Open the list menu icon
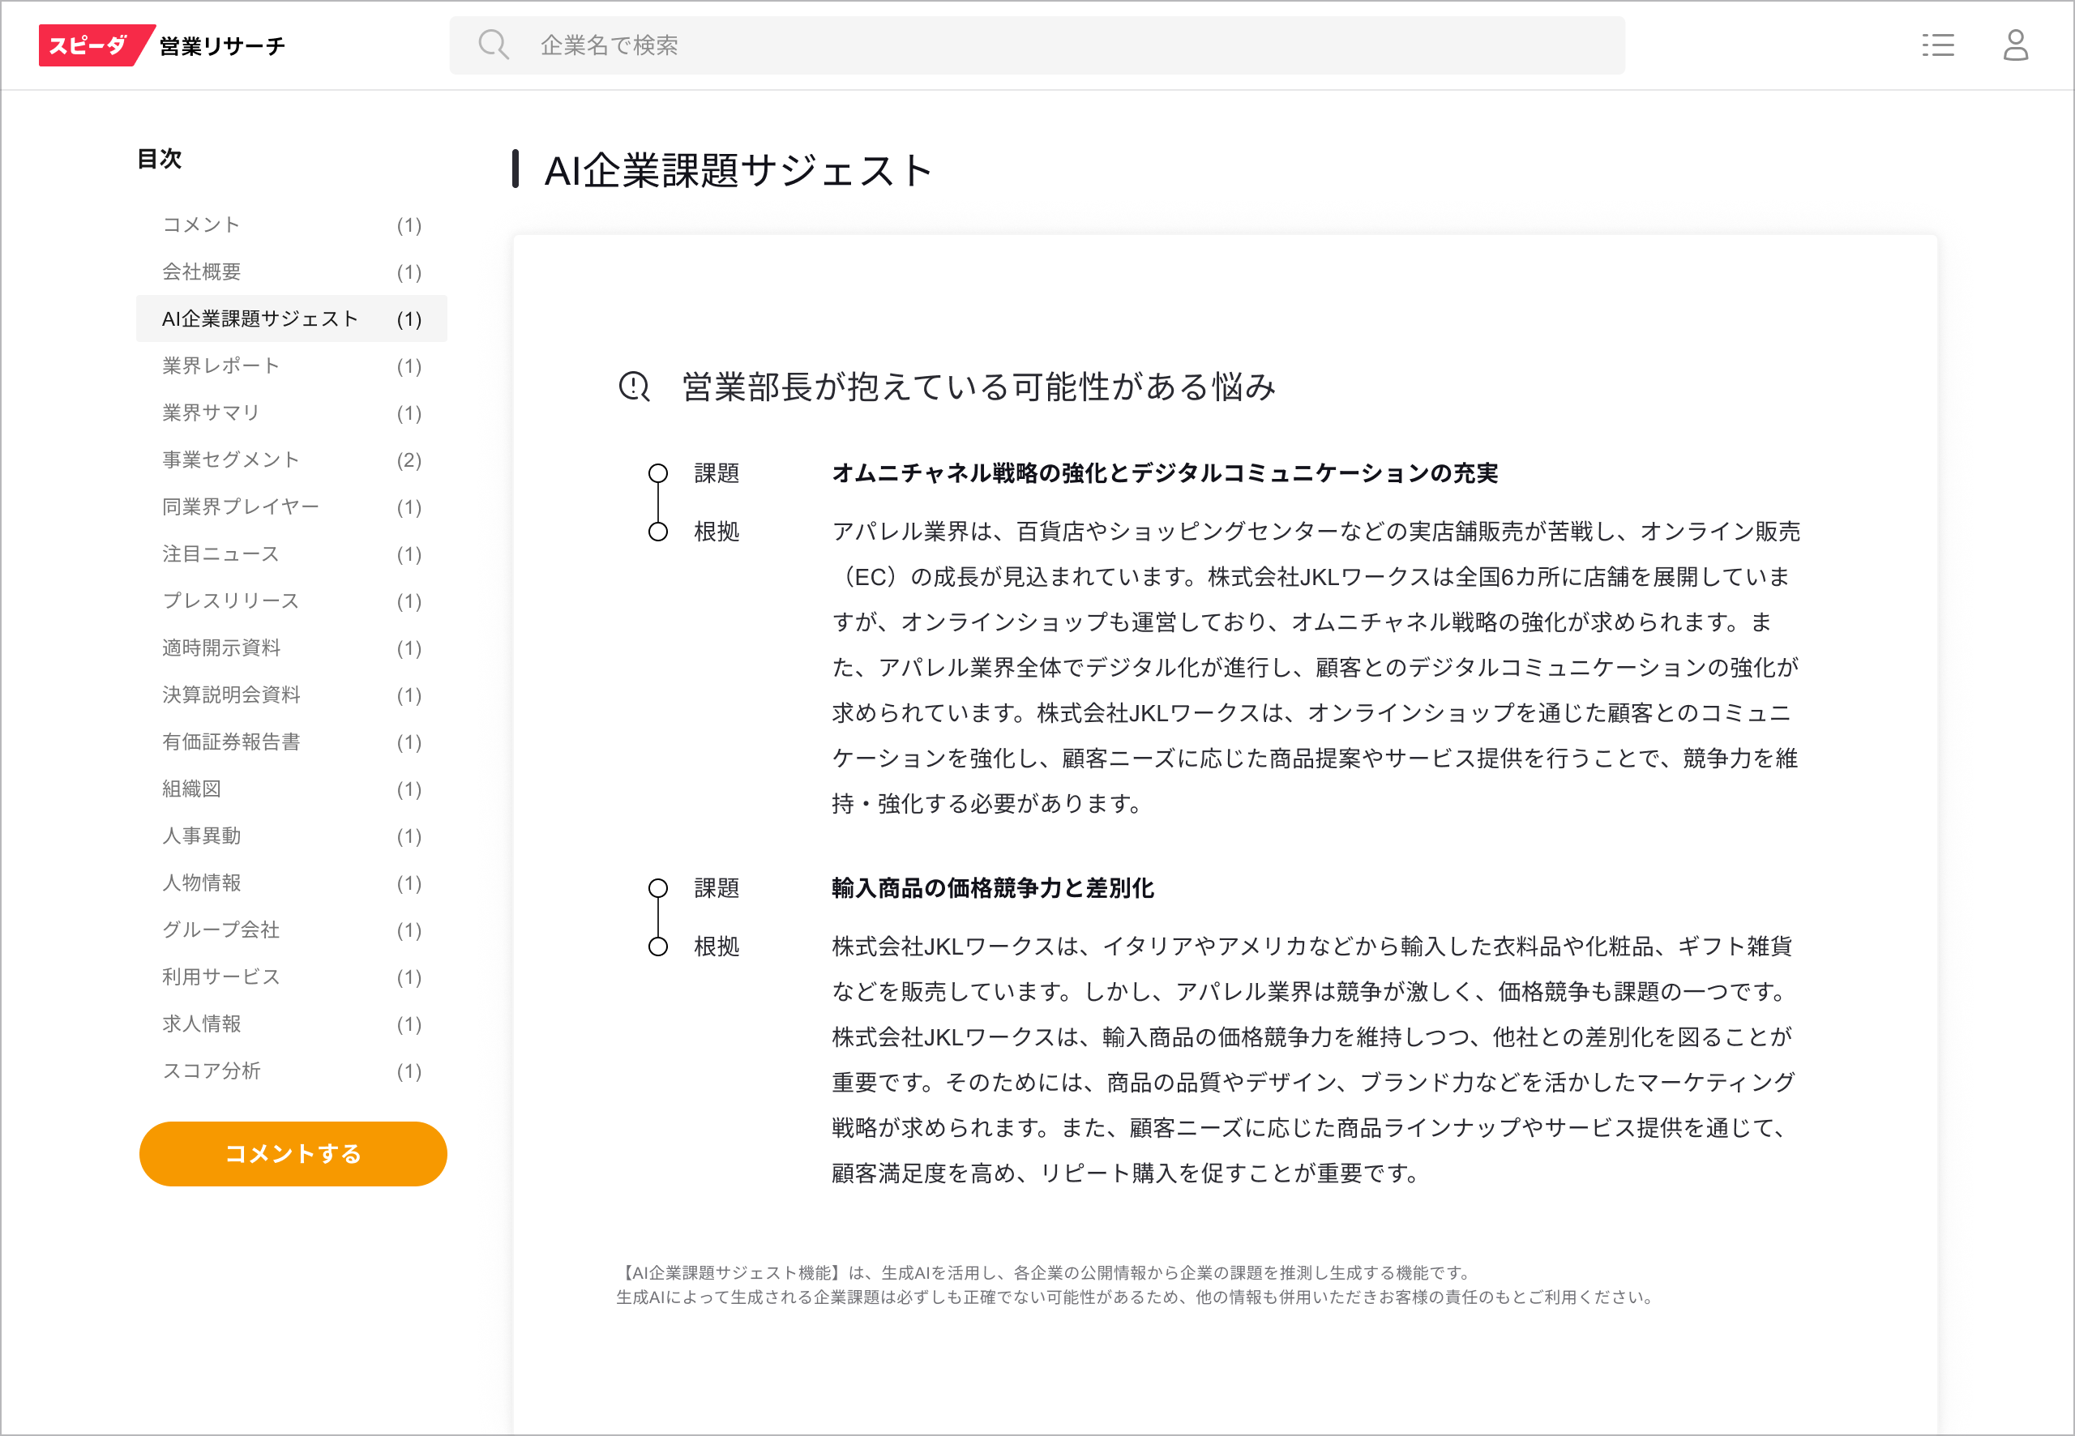This screenshot has height=1436, width=2075. click(x=1937, y=45)
